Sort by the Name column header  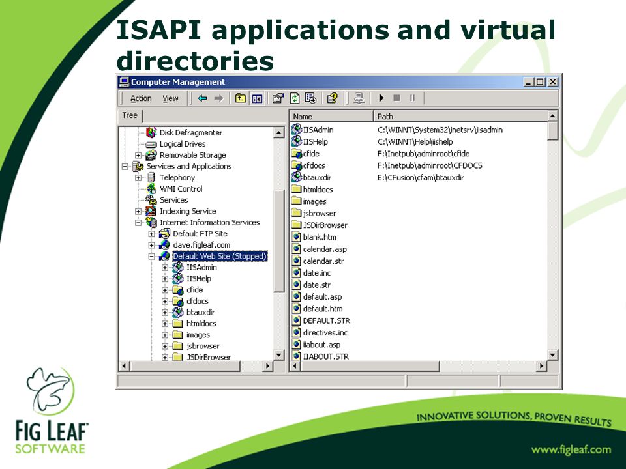331,117
